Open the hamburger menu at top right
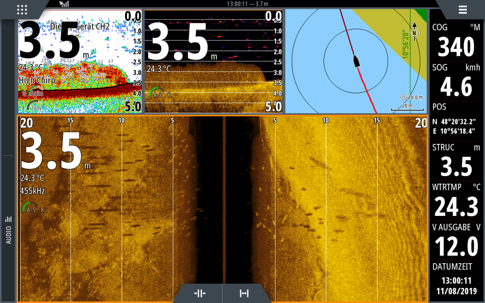 coord(462,9)
